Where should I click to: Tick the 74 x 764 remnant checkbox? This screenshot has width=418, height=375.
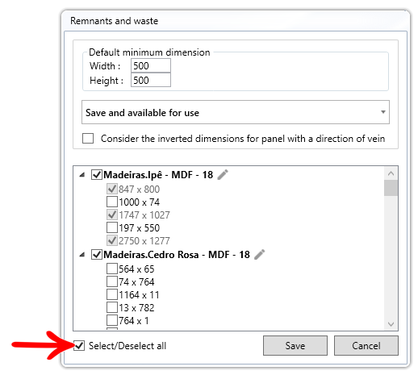tap(112, 281)
